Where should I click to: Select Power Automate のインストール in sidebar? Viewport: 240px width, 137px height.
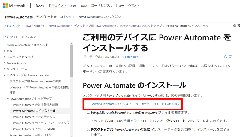pyautogui.click(x=34, y=111)
